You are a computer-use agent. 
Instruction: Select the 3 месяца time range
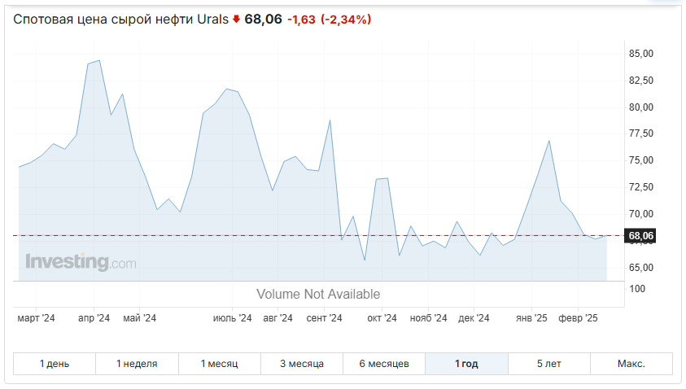[302, 364]
